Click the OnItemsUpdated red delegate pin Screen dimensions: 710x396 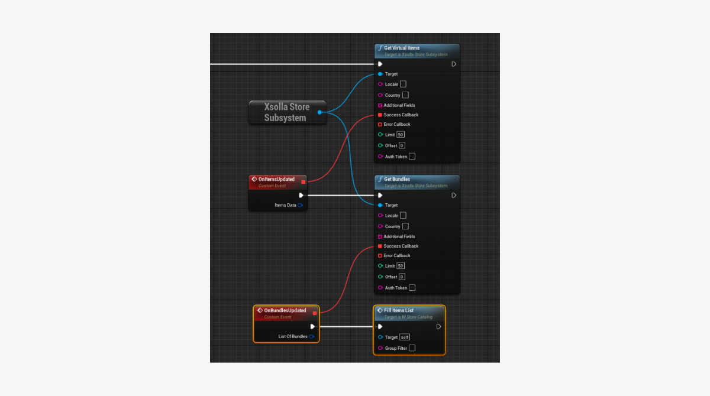303,181
